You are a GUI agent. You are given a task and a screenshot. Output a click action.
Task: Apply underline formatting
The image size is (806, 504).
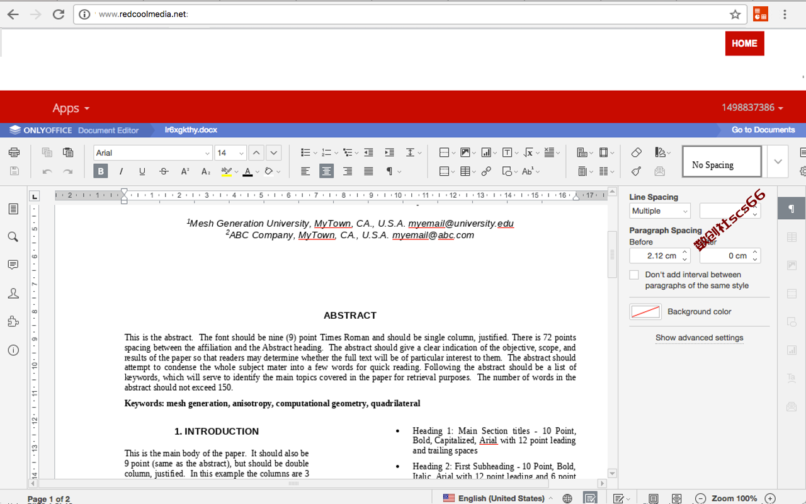tap(142, 171)
